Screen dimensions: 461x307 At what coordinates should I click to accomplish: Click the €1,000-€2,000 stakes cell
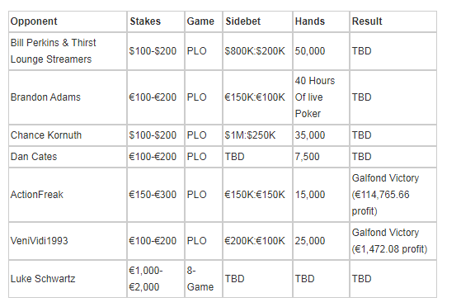(x=156, y=279)
